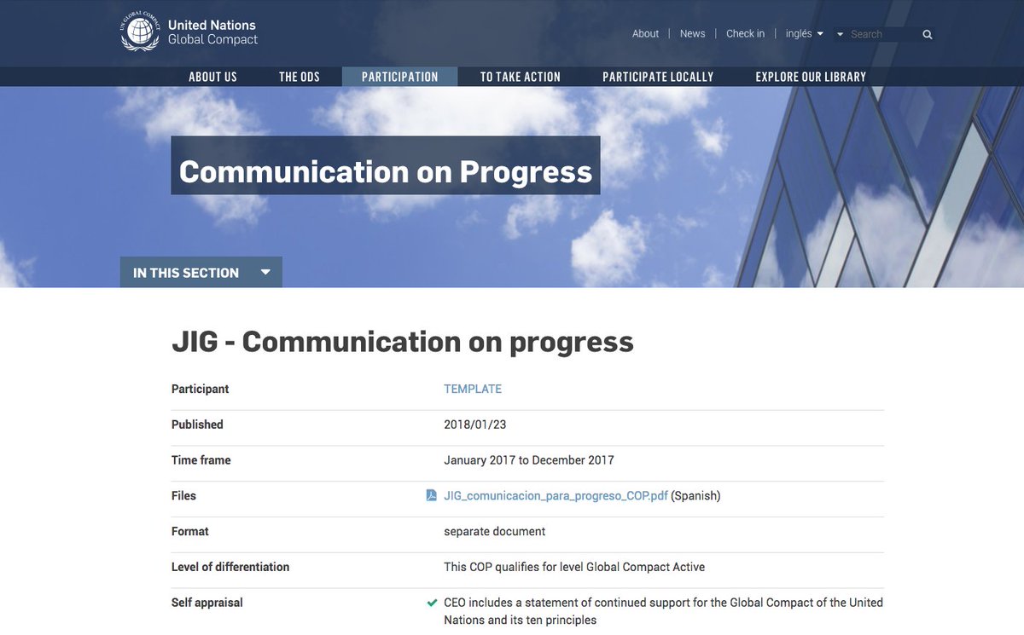1024x635 pixels.
Task: Click the Participant row label
Action: (201, 389)
